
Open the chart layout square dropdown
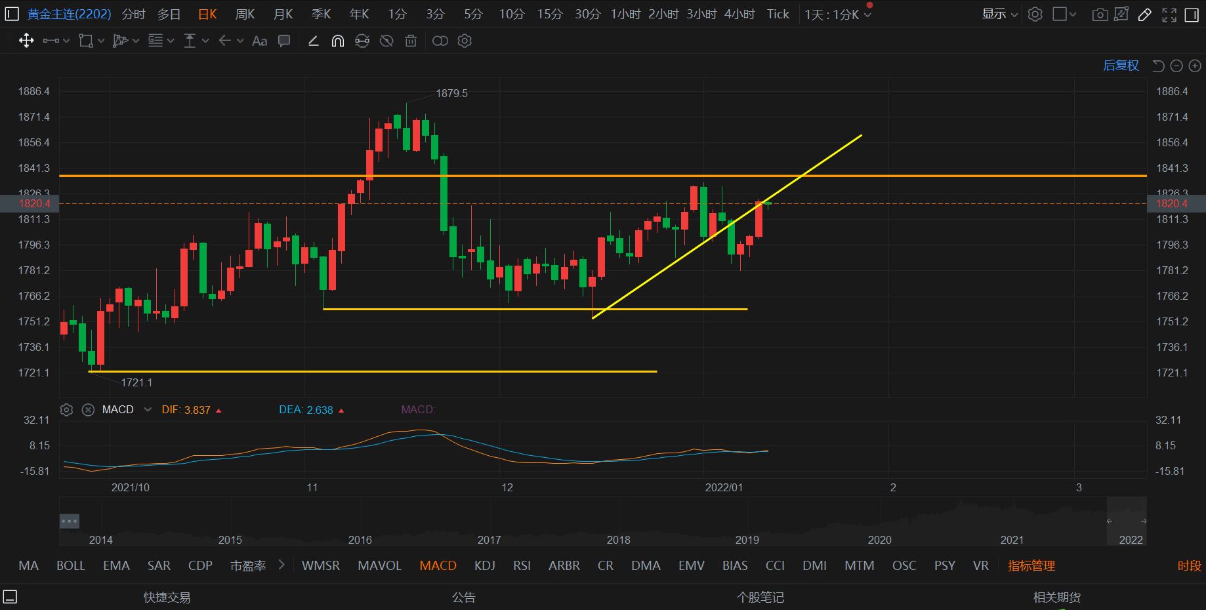coord(1064,14)
